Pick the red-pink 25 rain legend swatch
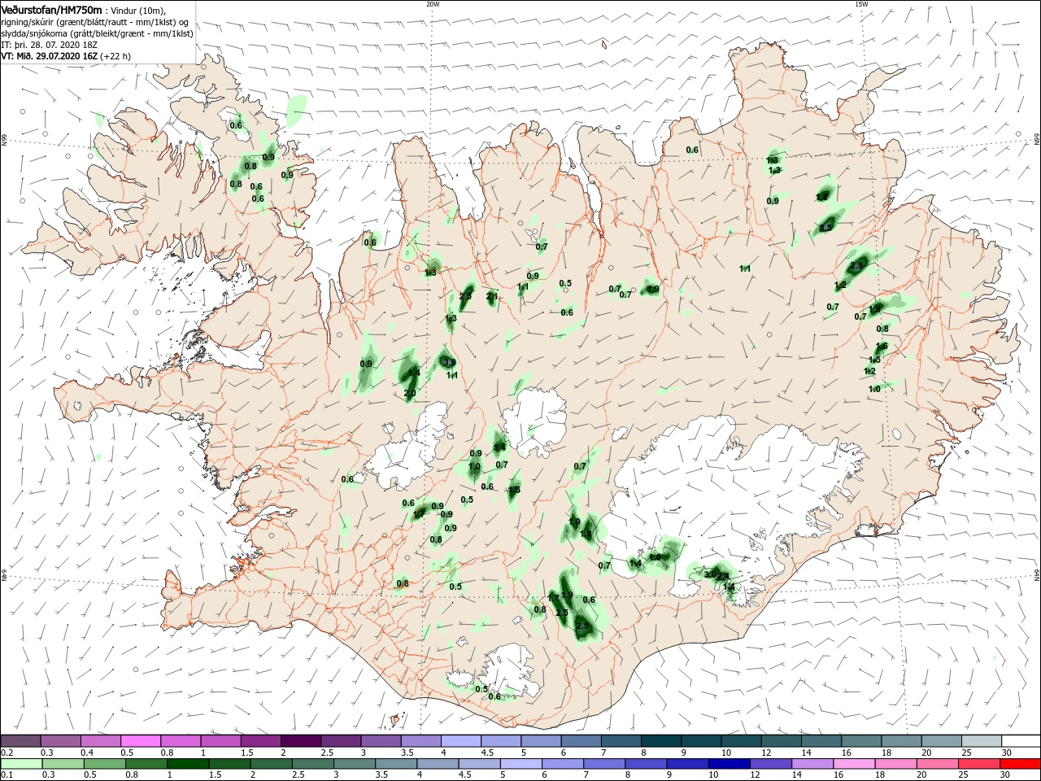The height and width of the screenshot is (781, 1041). (980, 763)
